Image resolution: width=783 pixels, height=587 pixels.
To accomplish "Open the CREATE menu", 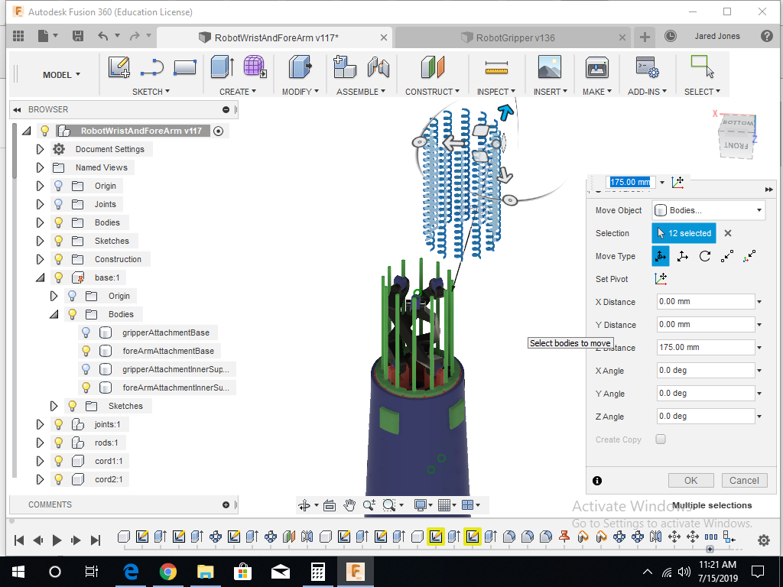I will [238, 92].
